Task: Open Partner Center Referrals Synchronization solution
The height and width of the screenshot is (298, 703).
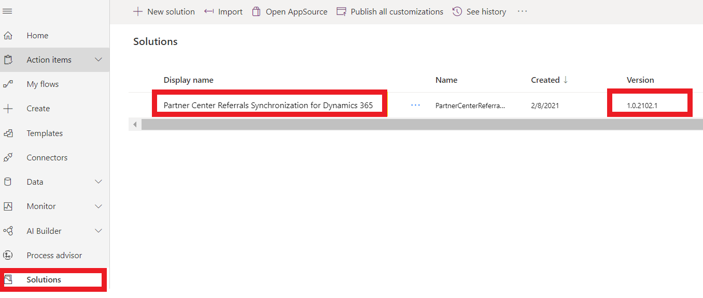Action: 268,106
